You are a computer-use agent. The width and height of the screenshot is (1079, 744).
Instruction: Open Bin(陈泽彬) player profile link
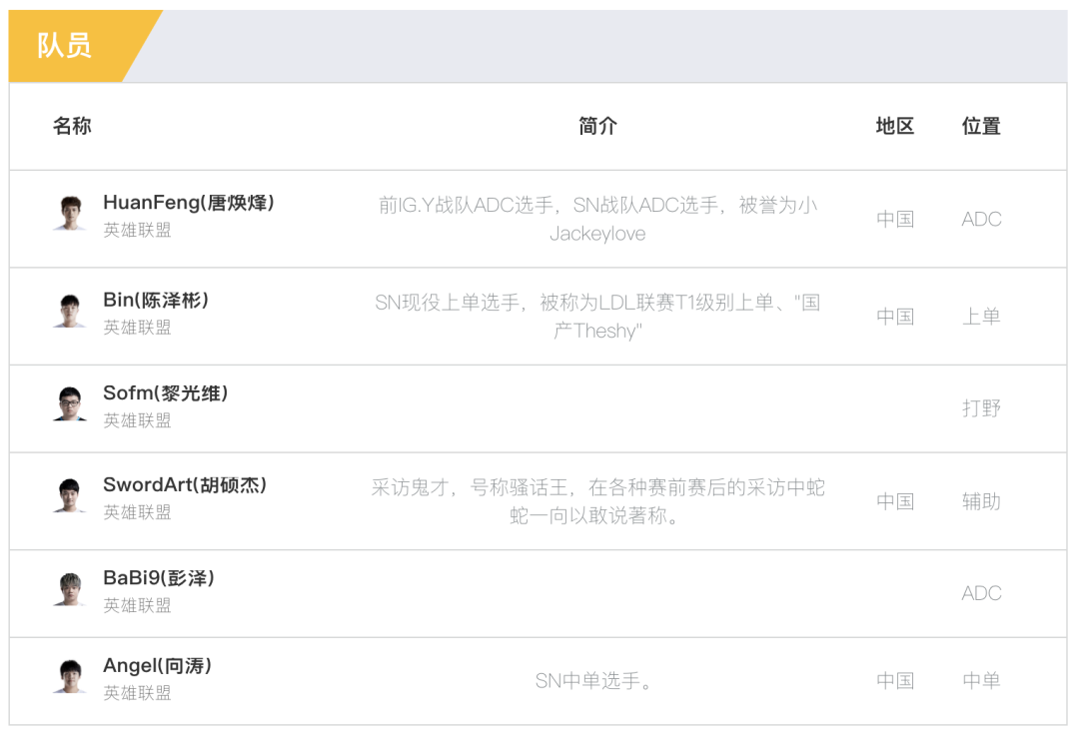click(156, 301)
